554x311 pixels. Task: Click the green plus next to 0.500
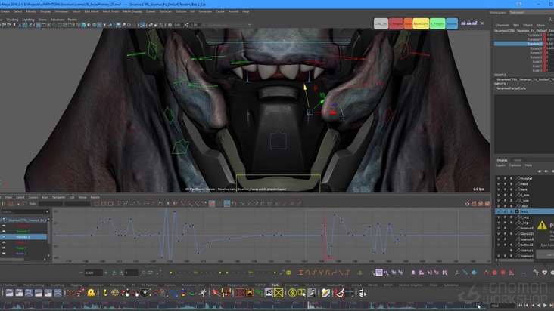[106, 273]
